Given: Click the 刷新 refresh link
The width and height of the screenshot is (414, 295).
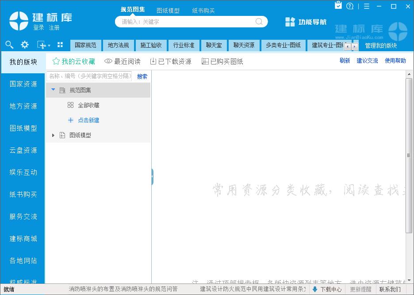Looking at the screenshot, I should pyautogui.click(x=345, y=61).
